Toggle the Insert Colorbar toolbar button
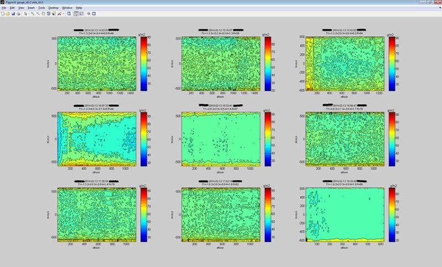 76,13
